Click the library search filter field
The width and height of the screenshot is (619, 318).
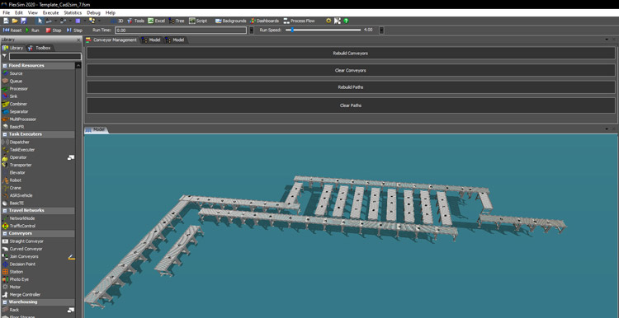coord(45,56)
